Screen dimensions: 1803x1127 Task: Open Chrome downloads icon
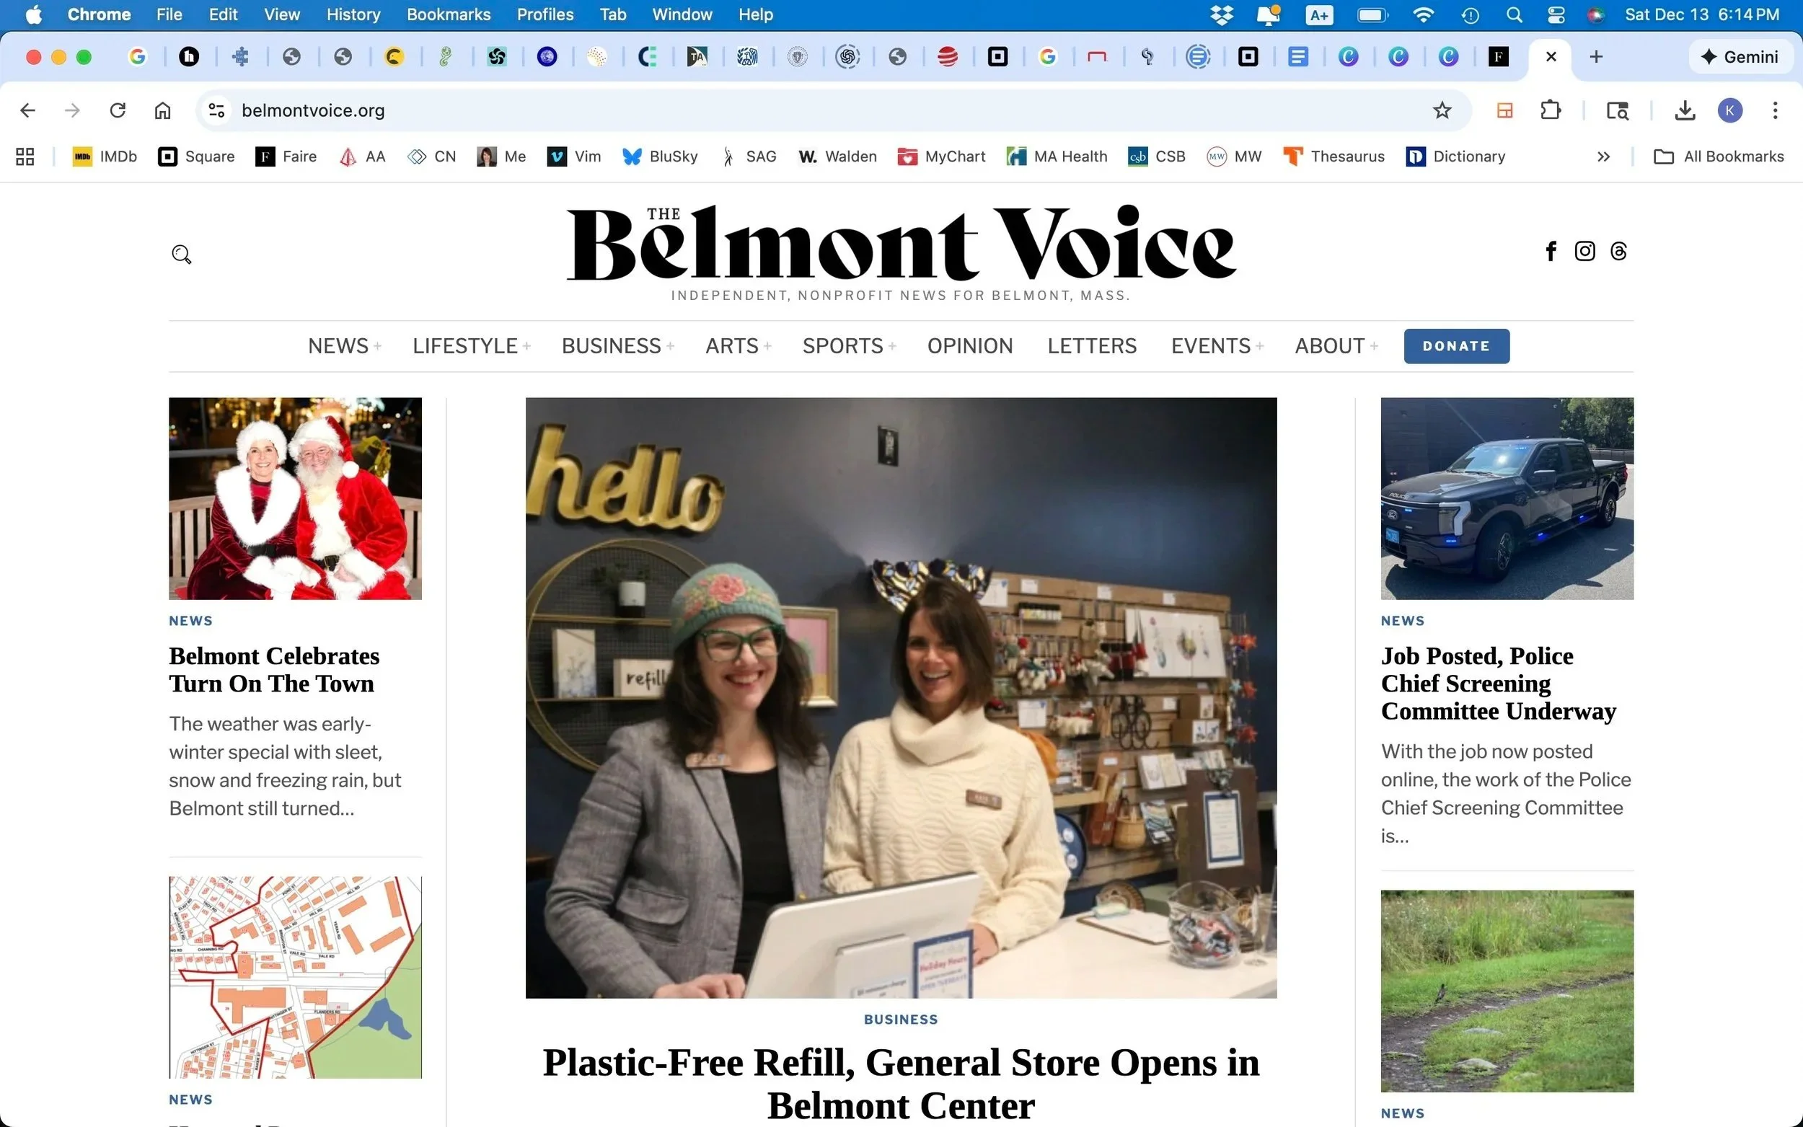(x=1685, y=110)
